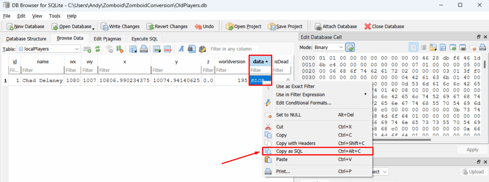Open the File menu

point(7,16)
